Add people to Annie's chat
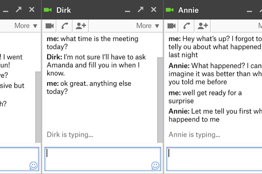This screenshot has width=262, height=174. 203,26
